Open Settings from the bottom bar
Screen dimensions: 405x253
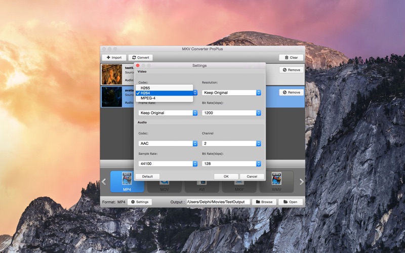tap(140, 202)
